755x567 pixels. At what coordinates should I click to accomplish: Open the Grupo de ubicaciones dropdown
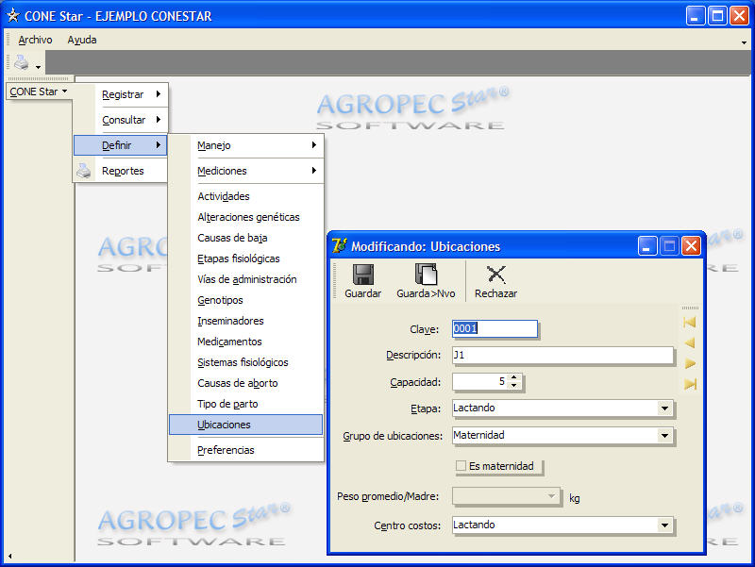point(664,436)
